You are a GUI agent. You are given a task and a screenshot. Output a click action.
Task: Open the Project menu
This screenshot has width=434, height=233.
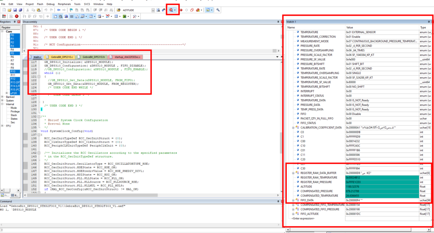tap(30, 4)
